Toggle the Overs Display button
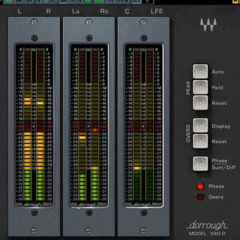Viewport: 240px width, 240px height. (x=200, y=125)
